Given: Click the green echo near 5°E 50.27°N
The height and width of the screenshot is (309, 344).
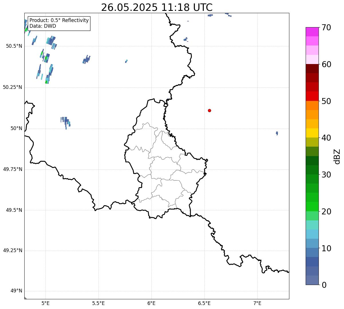Looking at the screenshot, I should point(47,82).
